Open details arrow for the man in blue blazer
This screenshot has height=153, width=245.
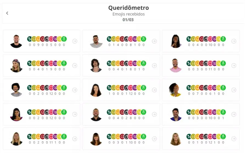[234, 114]
